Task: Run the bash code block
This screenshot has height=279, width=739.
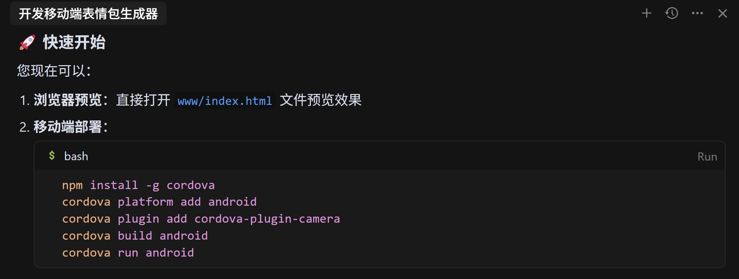Action: pyautogui.click(x=707, y=156)
